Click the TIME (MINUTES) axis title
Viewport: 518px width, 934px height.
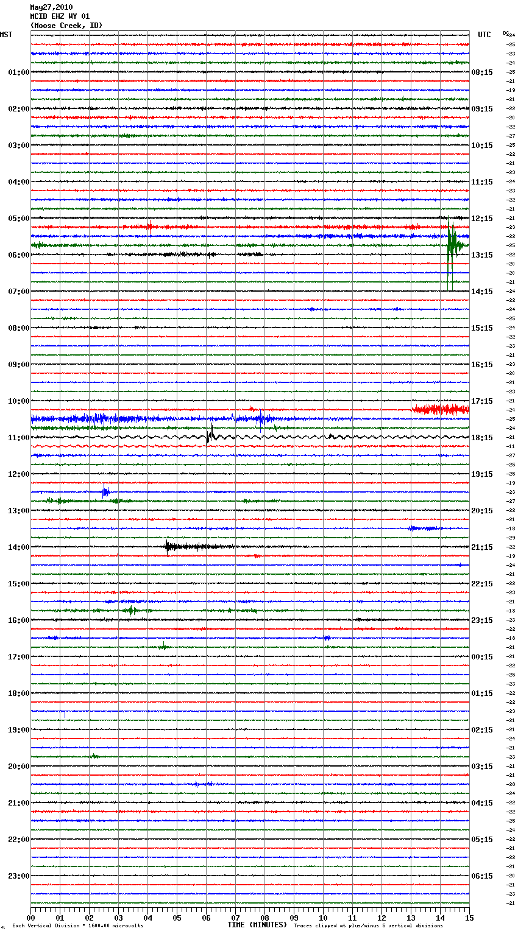coord(257,925)
